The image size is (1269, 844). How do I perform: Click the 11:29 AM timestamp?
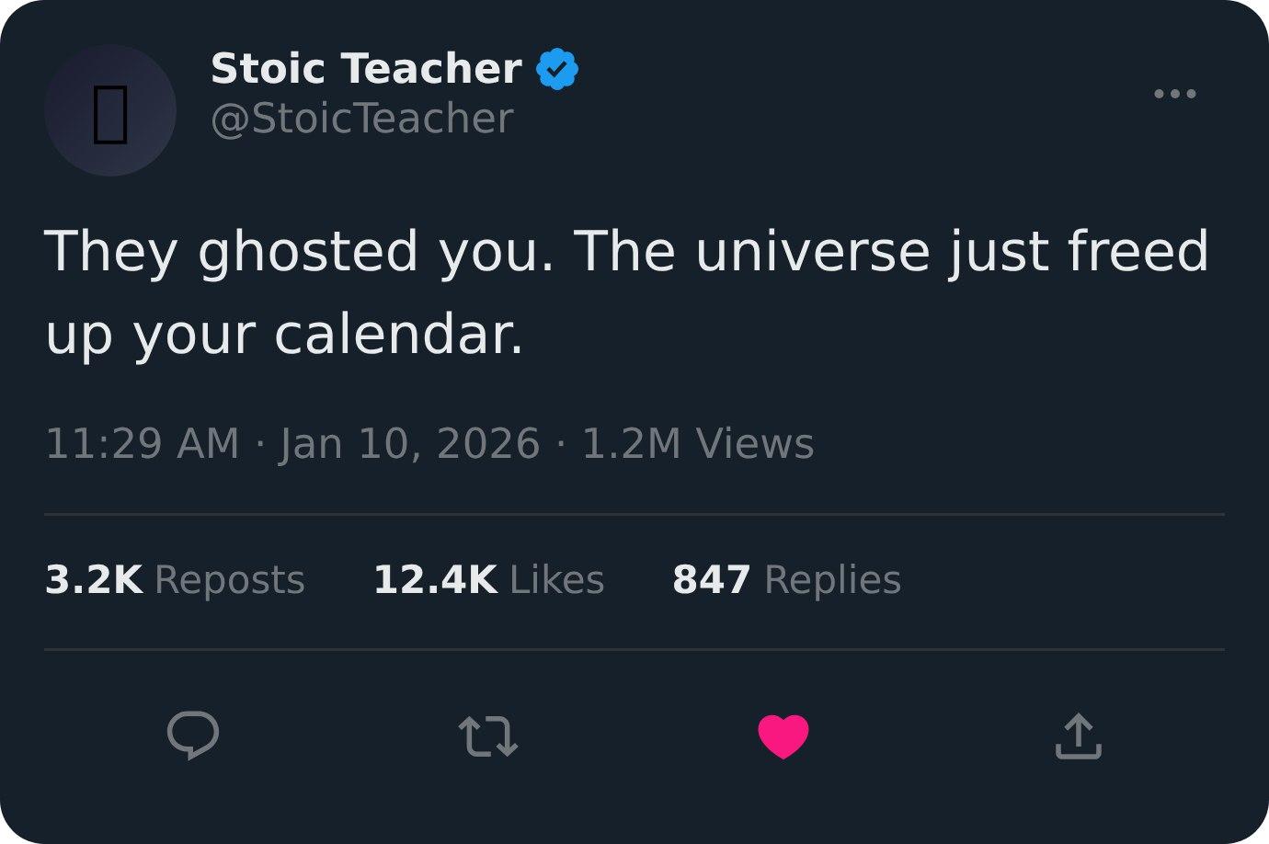click(x=142, y=443)
